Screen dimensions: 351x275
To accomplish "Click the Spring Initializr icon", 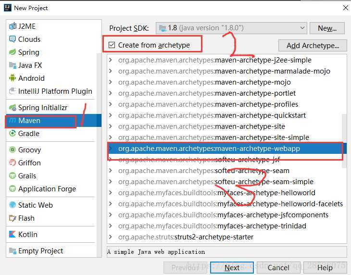I will tap(13, 108).
